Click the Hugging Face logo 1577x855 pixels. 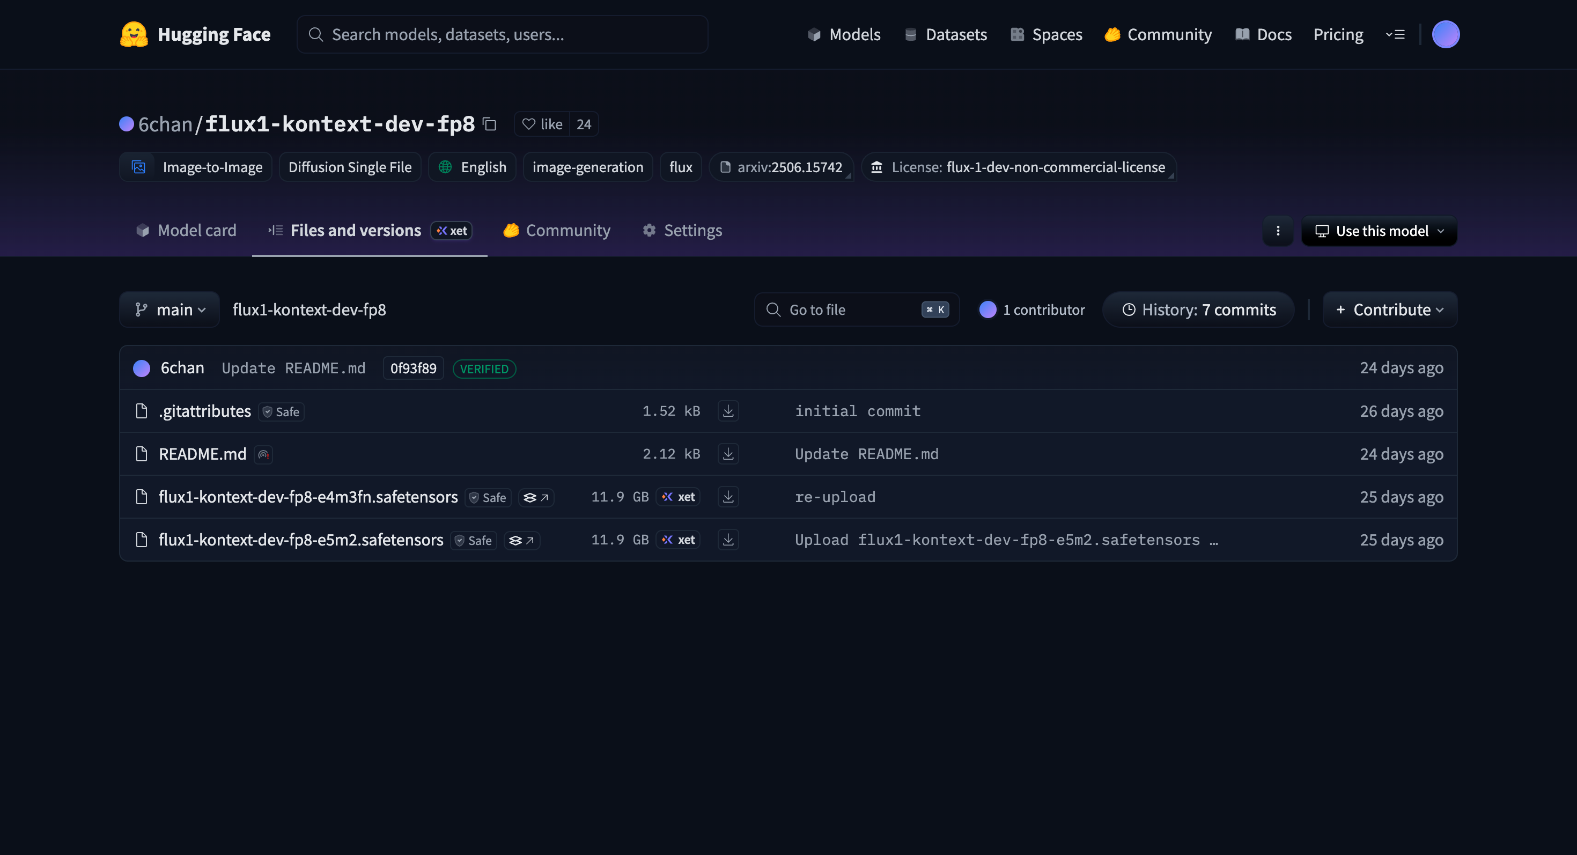tap(195, 34)
